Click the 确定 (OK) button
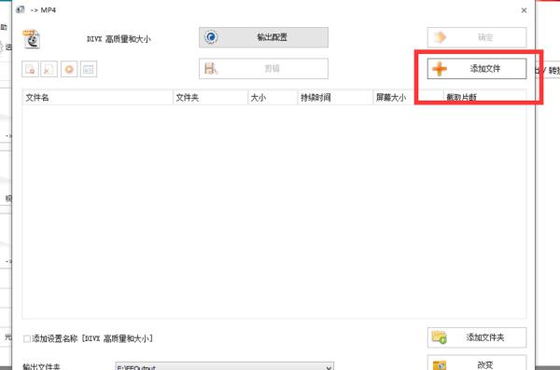Image resolution: width=560 pixels, height=370 pixels. pyautogui.click(x=476, y=37)
